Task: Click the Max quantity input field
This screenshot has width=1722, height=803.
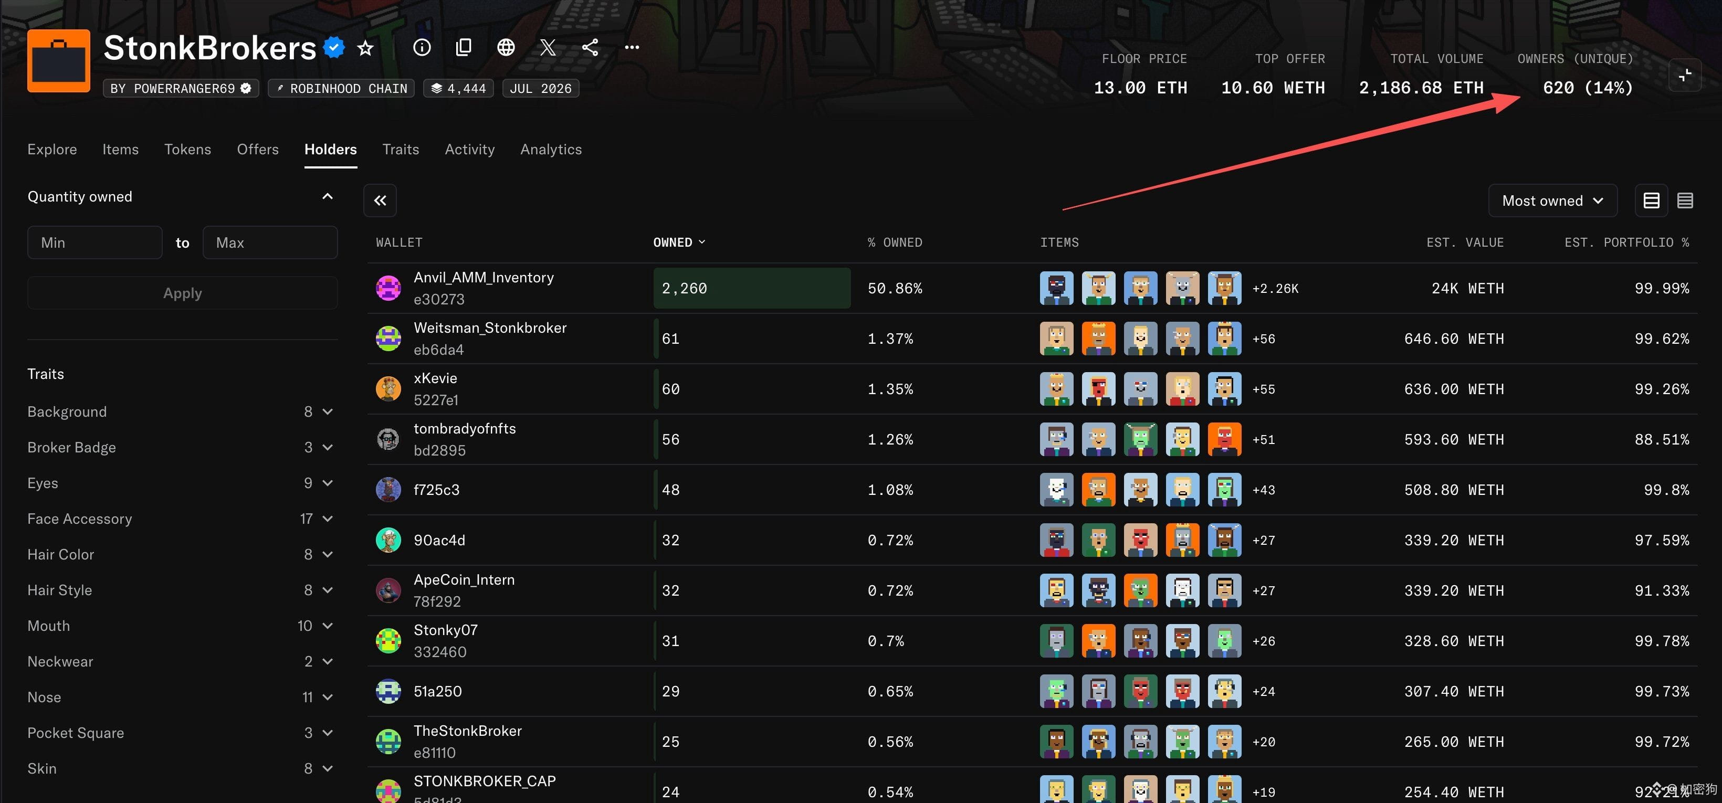Action: coord(270,242)
